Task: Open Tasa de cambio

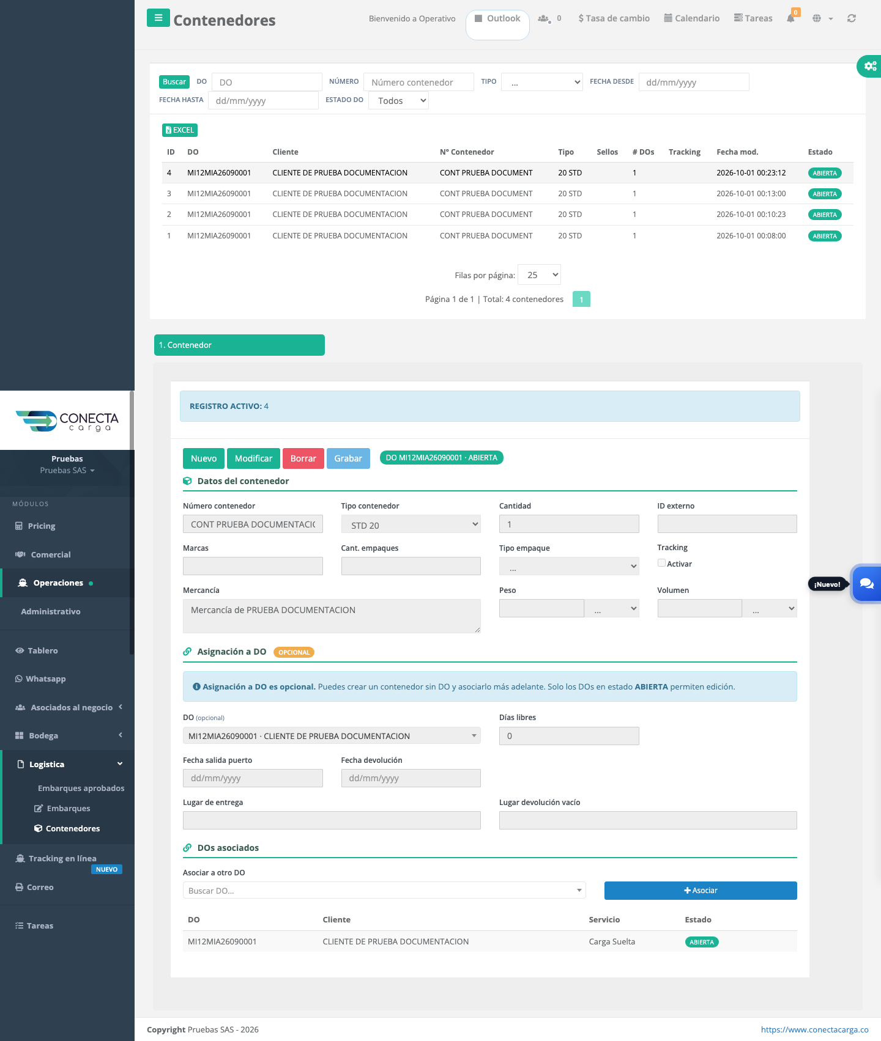Action: click(614, 18)
